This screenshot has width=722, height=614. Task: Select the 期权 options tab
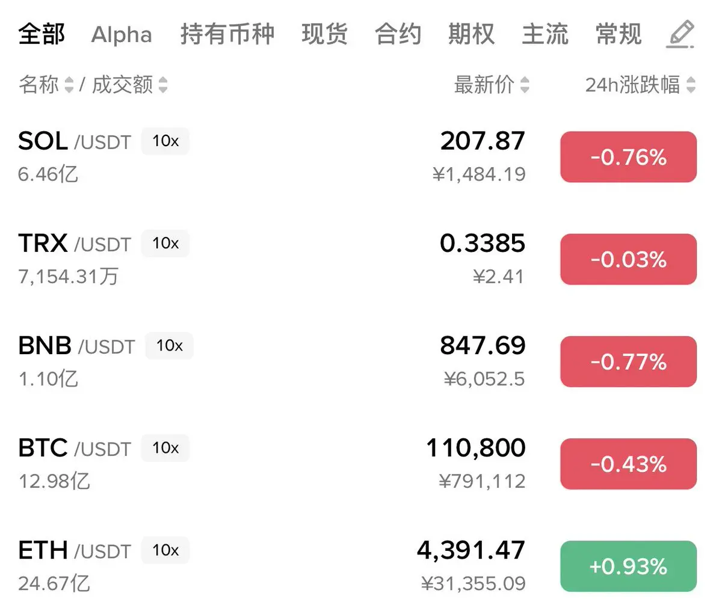[x=472, y=34]
